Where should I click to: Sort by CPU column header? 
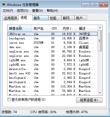coord(54,28)
